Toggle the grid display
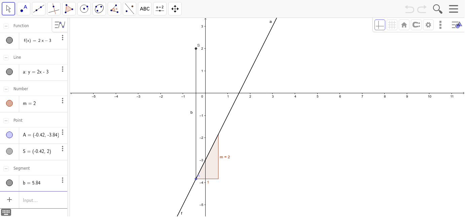465x217 pixels. pos(392,25)
